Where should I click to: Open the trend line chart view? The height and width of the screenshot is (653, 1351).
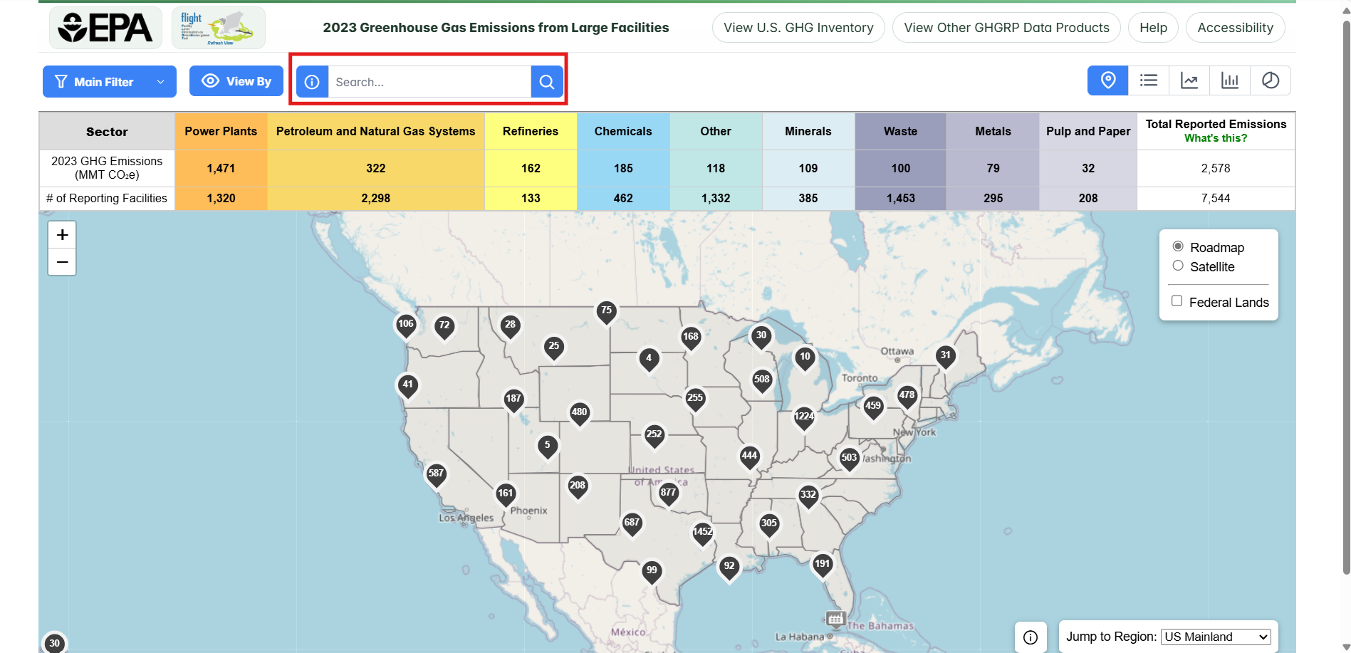click(x=1189, y=80)
